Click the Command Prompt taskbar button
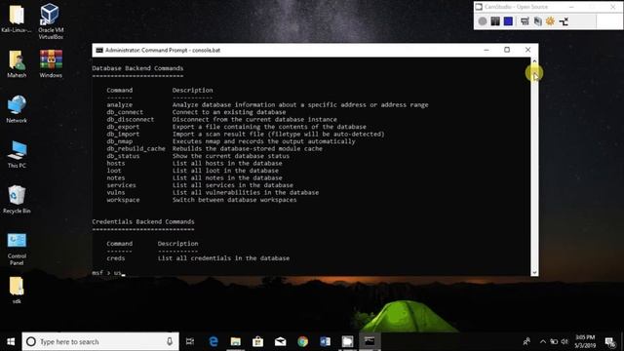This screenshot has width=624, height=351. click(370, 341)
